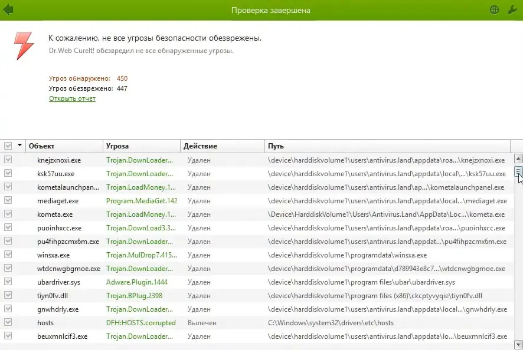The width and height of the screenshot is (523, 350).
Task: Go back using the green arrow icon
Action: tap(8, 9)
